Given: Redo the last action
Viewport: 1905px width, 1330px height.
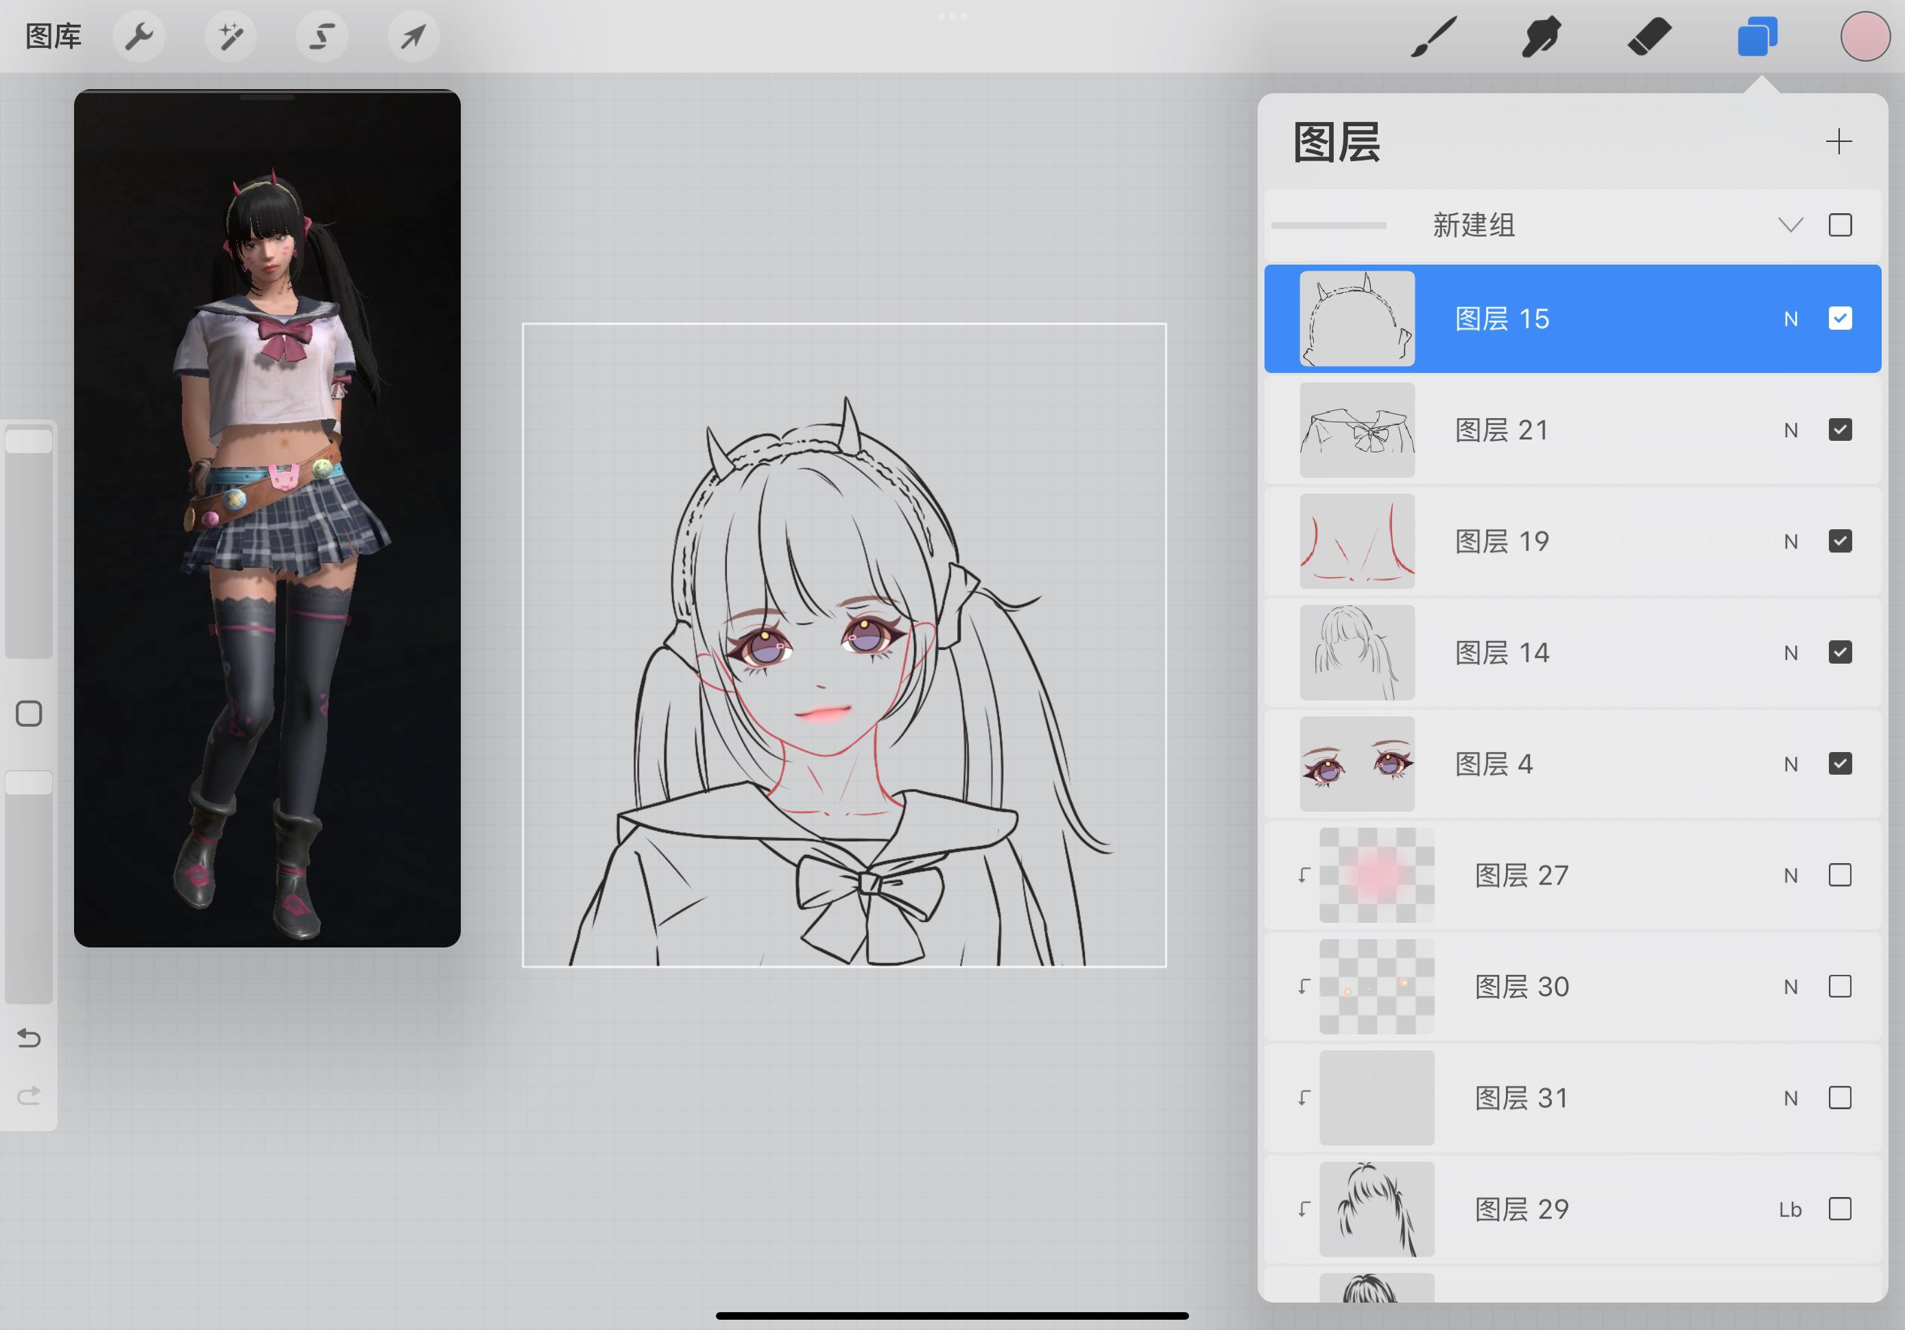Looking at the screenshot, I should [29, 1096].
